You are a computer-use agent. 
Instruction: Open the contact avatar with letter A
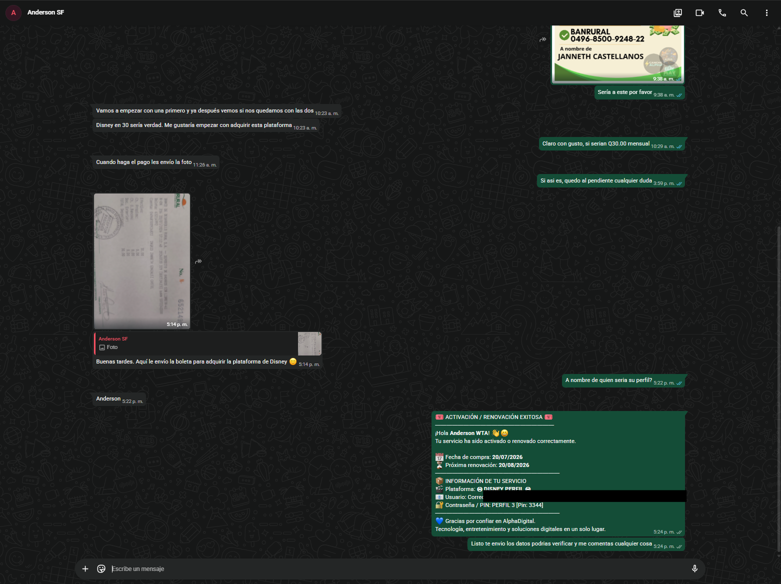coord(13,12)
